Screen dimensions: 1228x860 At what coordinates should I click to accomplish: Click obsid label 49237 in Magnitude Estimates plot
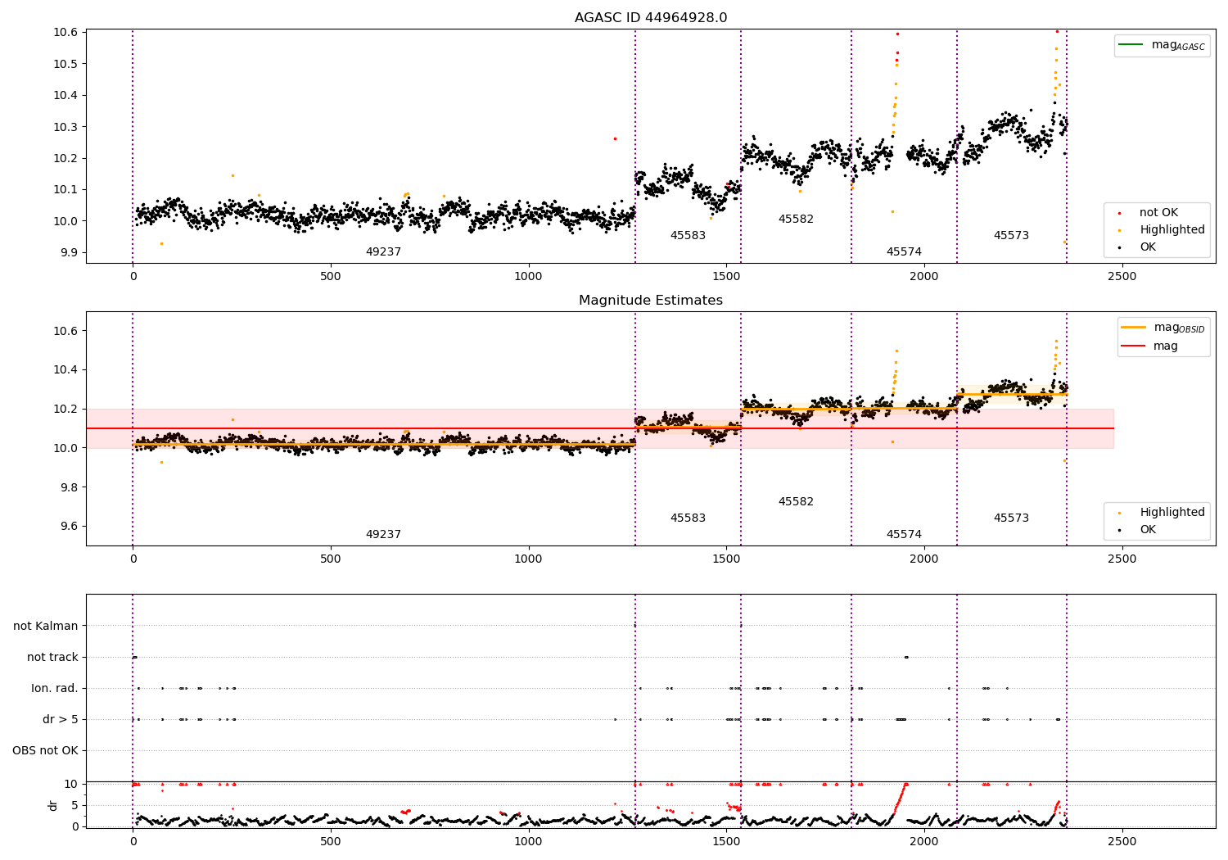[x=383, y=535]
